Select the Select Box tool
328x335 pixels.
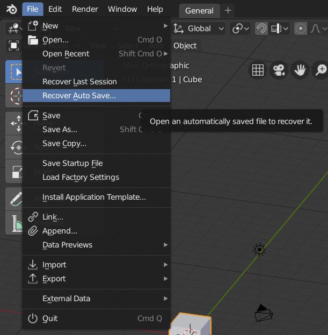(14, 72)
